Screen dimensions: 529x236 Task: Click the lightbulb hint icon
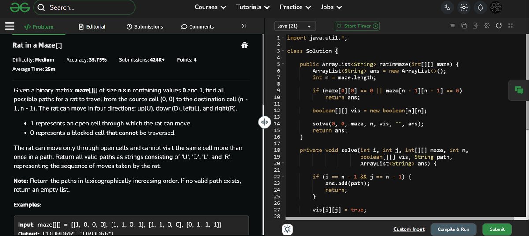point(287,229)
